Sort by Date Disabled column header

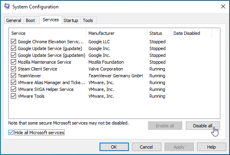tap(191, 33)
